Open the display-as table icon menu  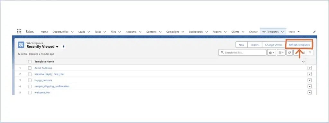click(x=281, y=53)
